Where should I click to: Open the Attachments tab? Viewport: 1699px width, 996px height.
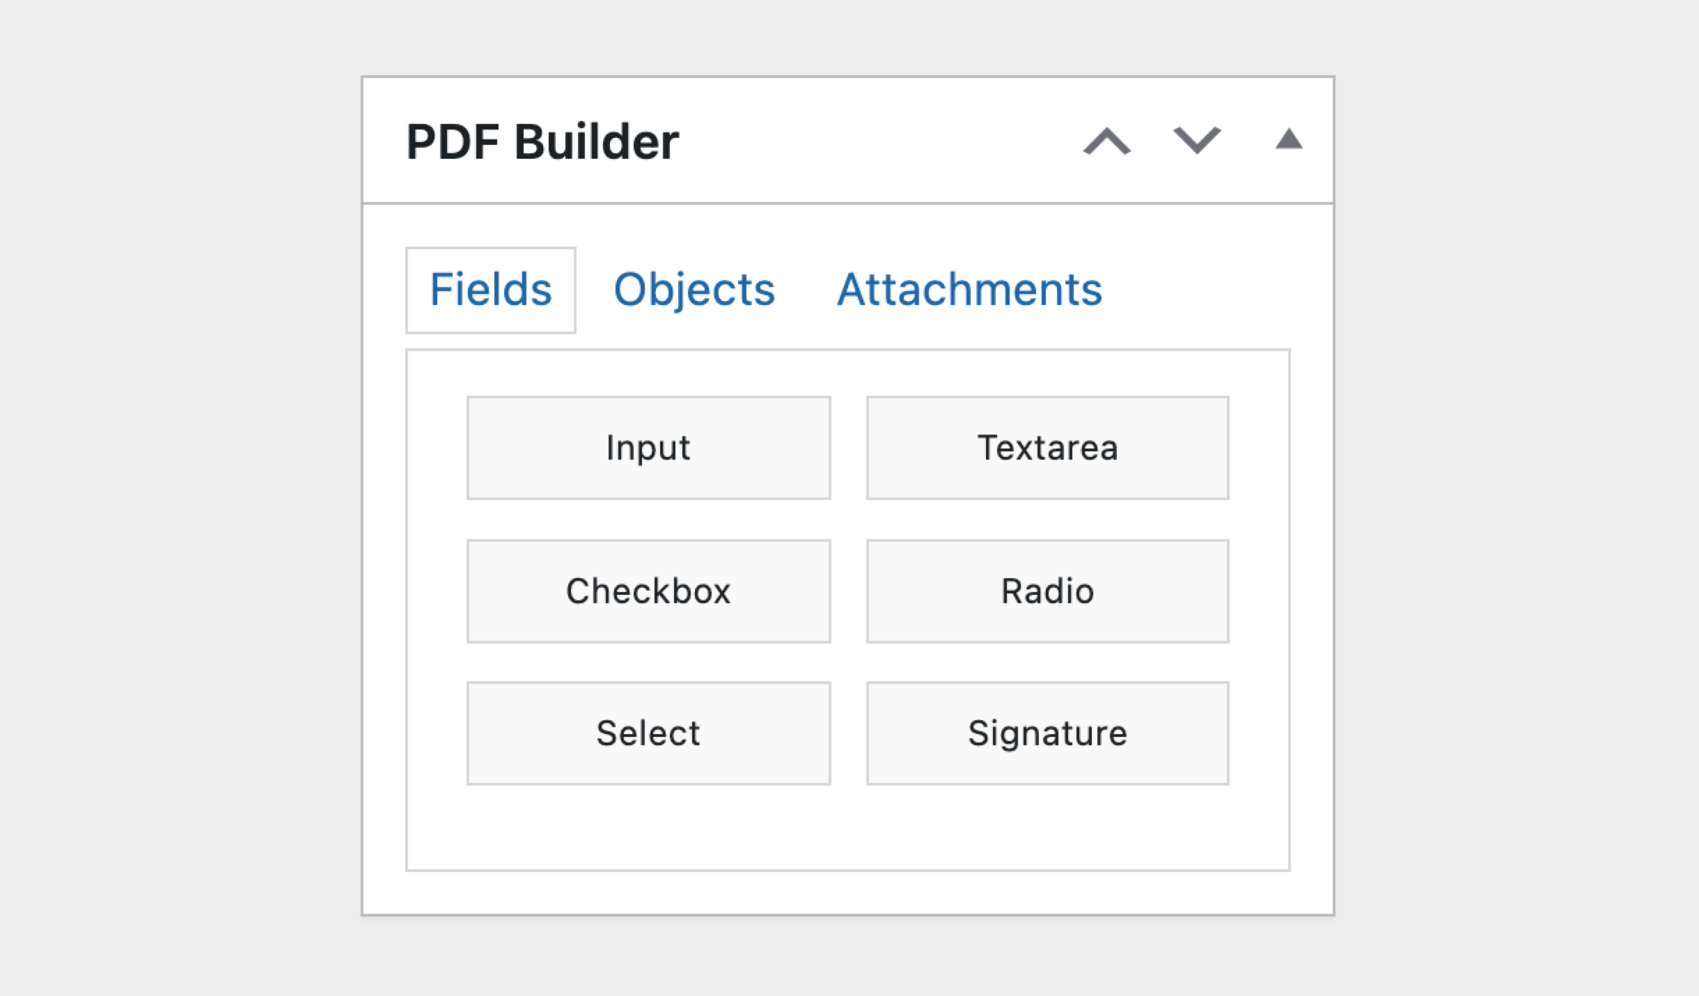coord(969,290)
